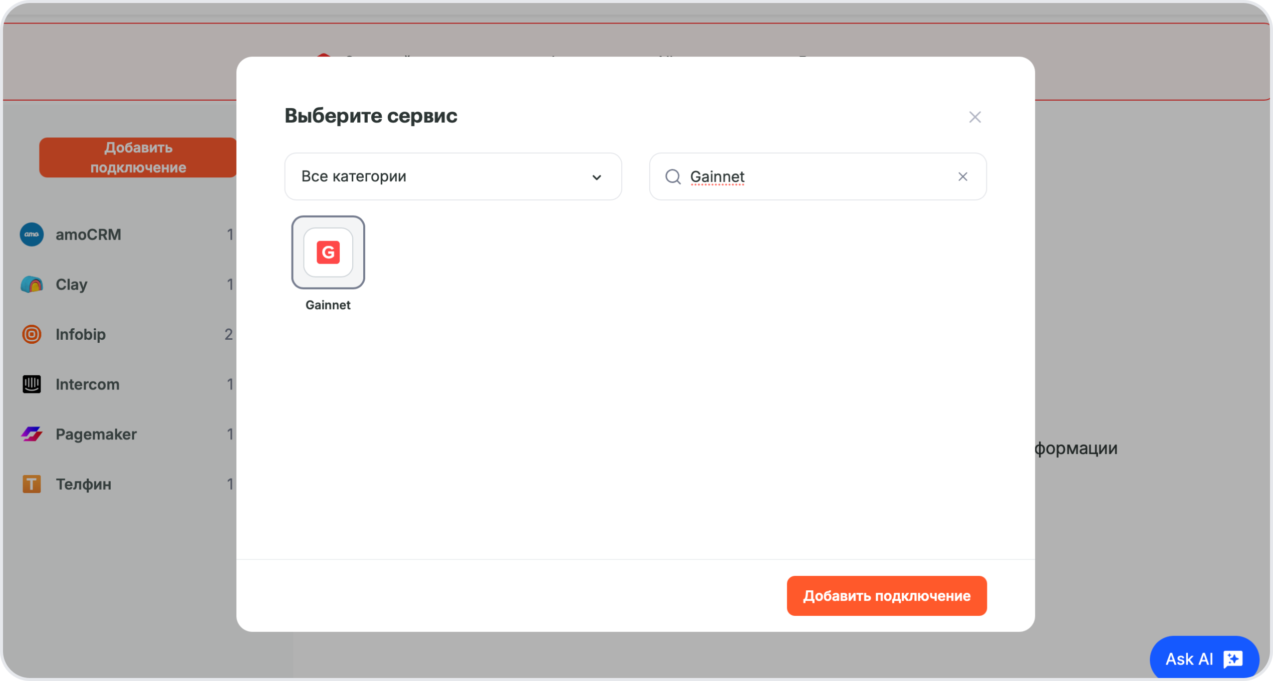Open Телфин in sidebar
This screenshot has width=1273, height=681.
[x=127, y=484]
